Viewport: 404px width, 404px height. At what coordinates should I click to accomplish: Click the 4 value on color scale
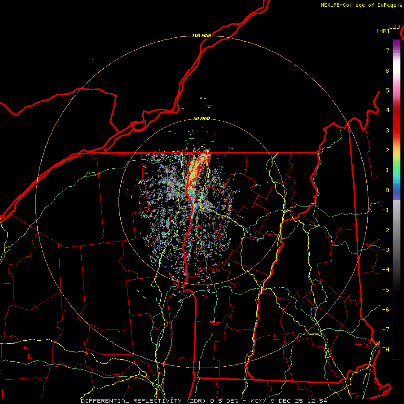point(387,110)
